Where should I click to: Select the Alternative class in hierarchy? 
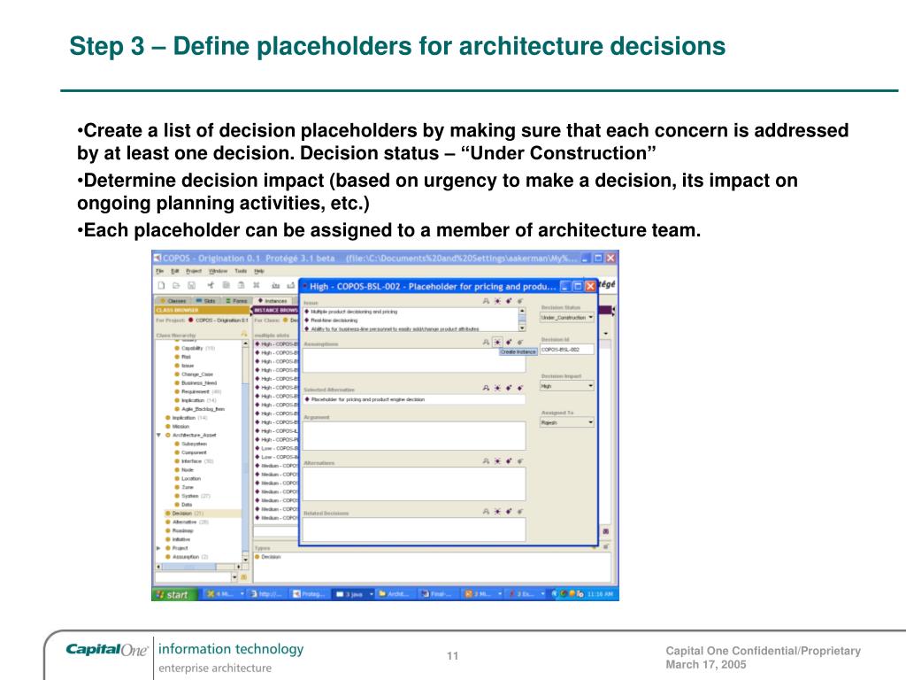188,522
